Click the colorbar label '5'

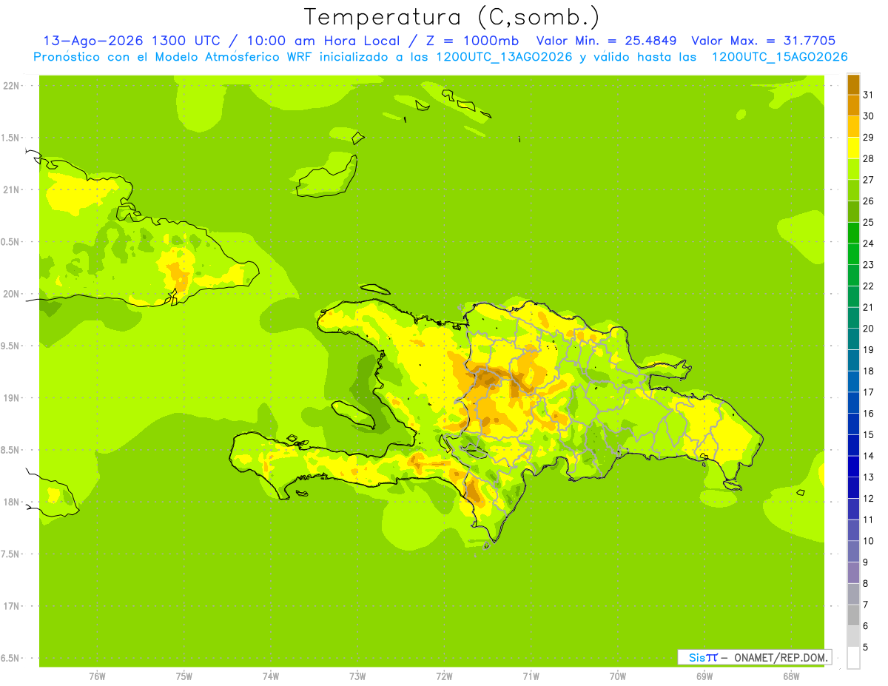pos(867,647)
